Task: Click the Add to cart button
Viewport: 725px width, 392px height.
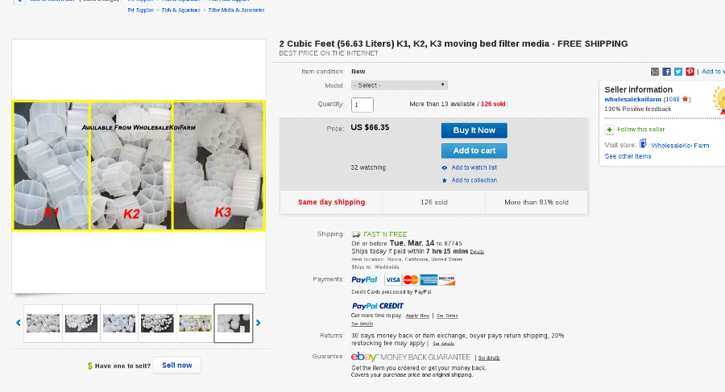Action: click(x=474, y=151)
